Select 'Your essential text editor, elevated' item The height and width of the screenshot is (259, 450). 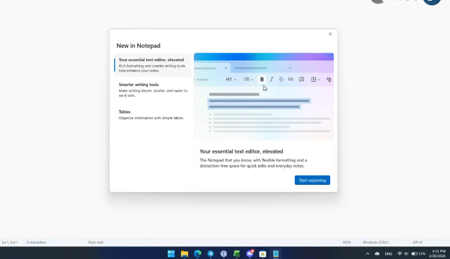tap(153, 65)
